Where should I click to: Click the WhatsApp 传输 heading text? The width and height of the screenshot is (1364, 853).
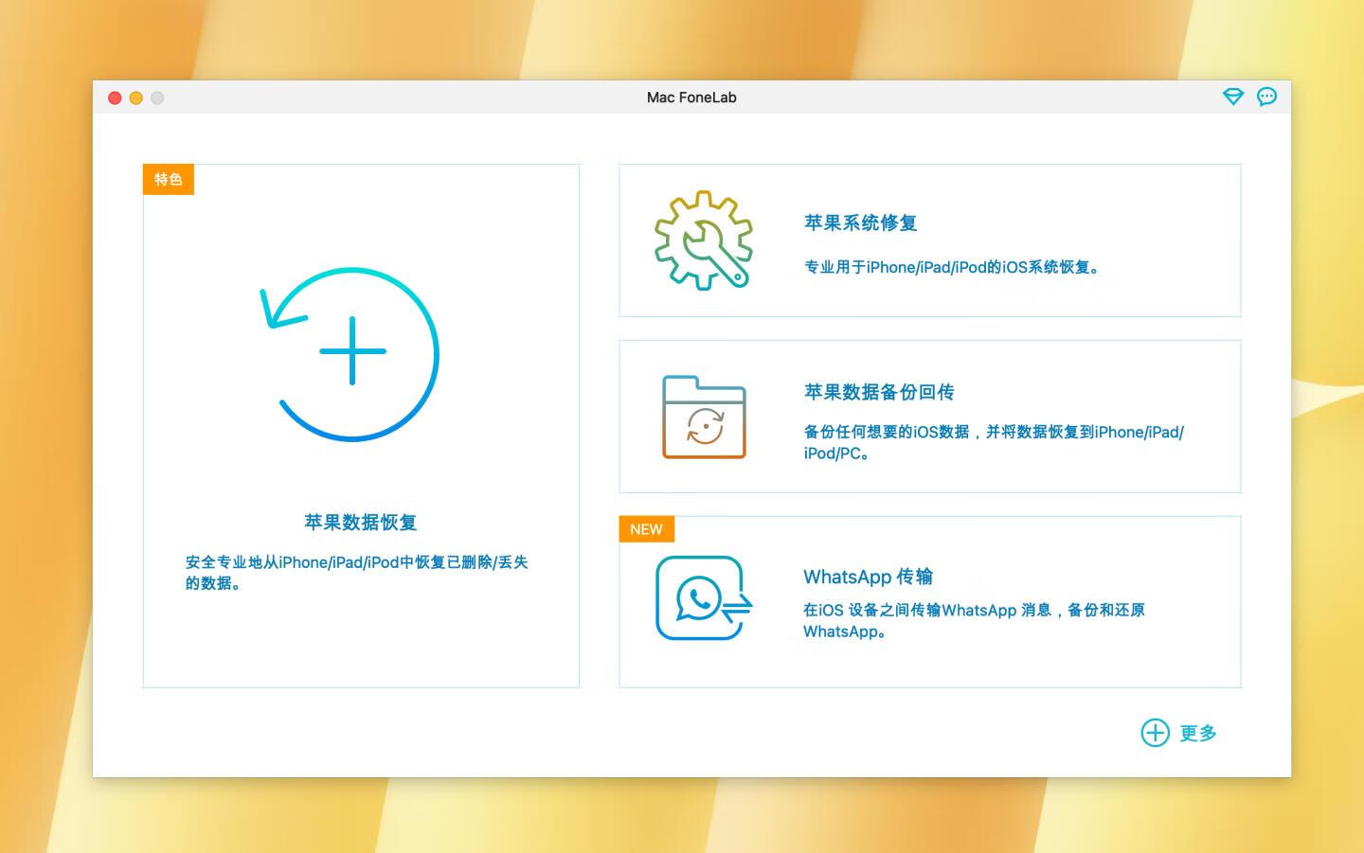pyautogui.click(x=869, y=577)
